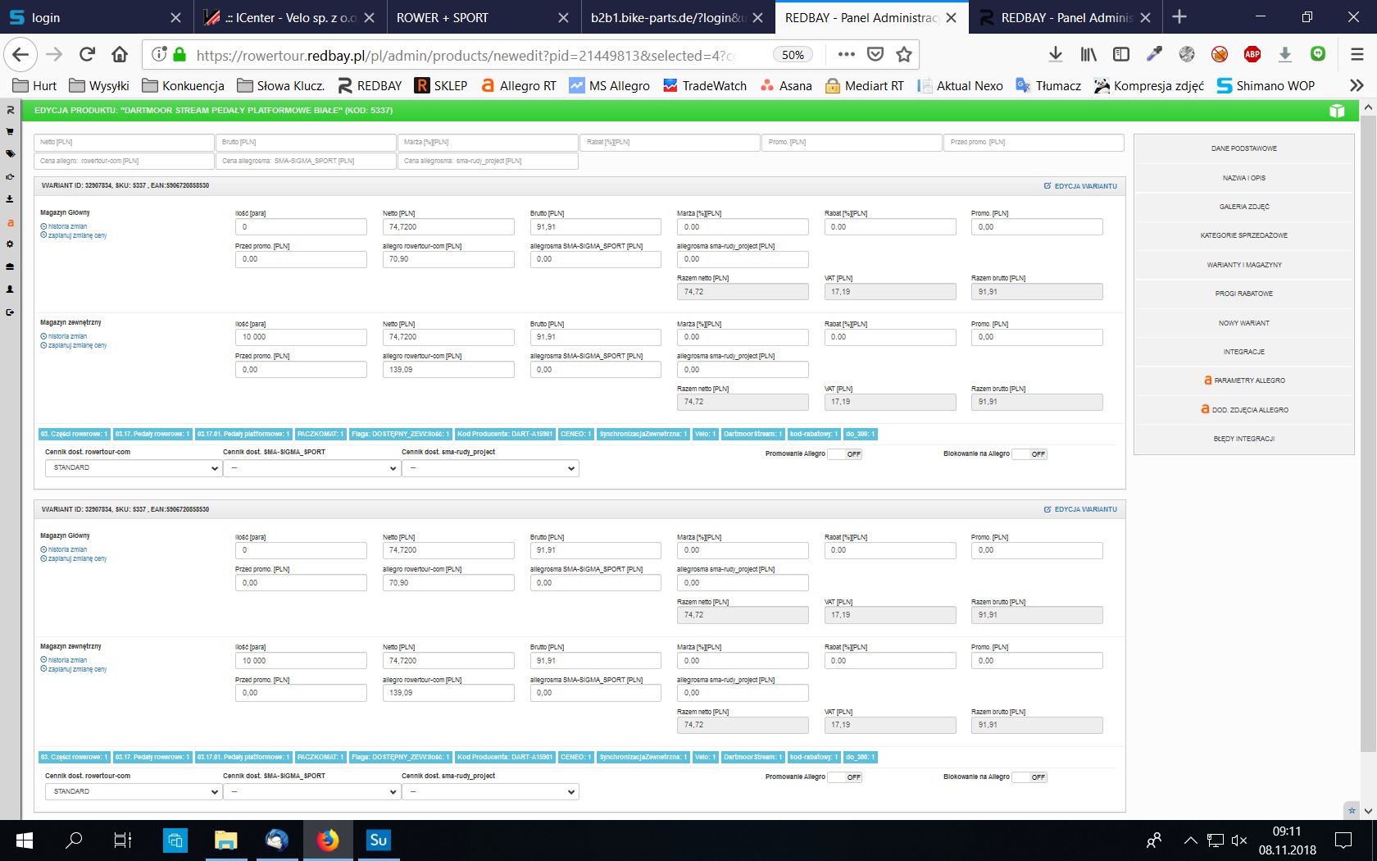
Task: Open the settings gear in sidebar
Action: [x=10, y=244]
